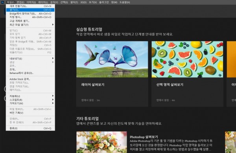The image size is (236, 153).
Task: Open the flower bouquet Photoshop 살펴보기 thumbnail
Action: point(101,142)
